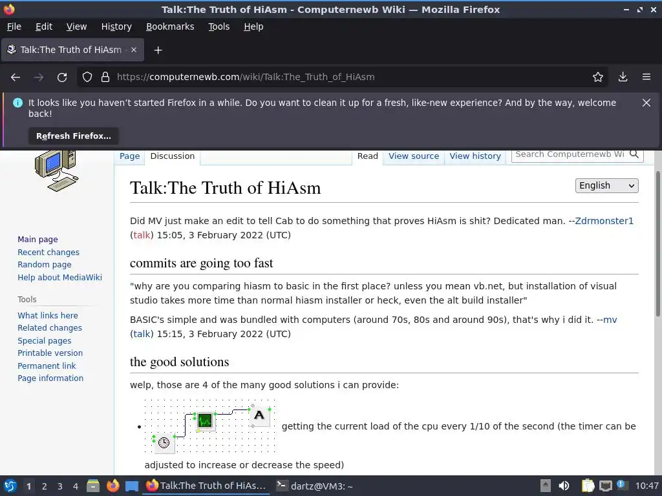Image resolution: width=662 pixels, height=496 pixels.
Task: Select the Discussion tab
Action: (x=172, y=156)
